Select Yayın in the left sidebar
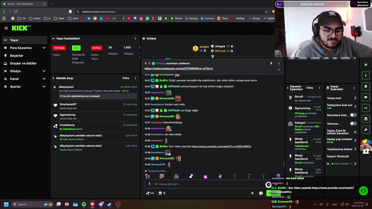 click(x=25, y=40)
